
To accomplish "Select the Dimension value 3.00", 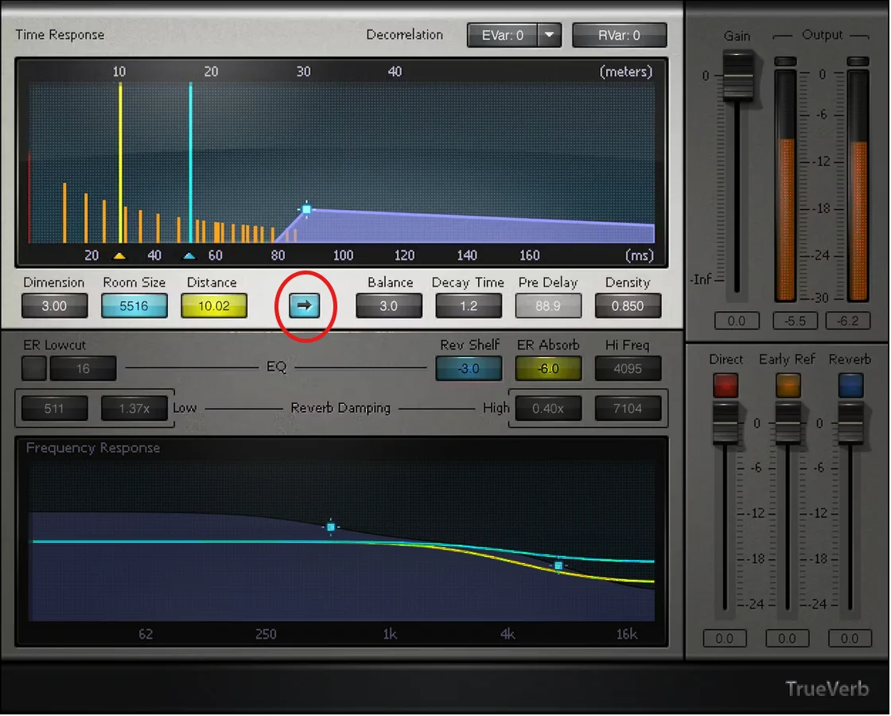I will point(55,306).
